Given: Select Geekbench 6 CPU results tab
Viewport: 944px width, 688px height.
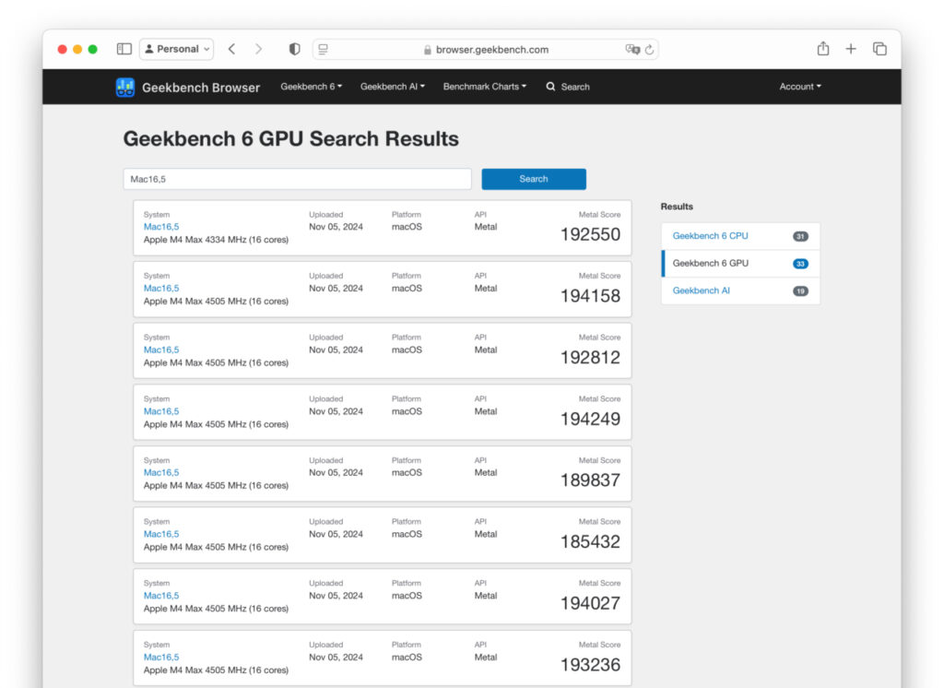Looking at the screenshot, I should [740, 236].
